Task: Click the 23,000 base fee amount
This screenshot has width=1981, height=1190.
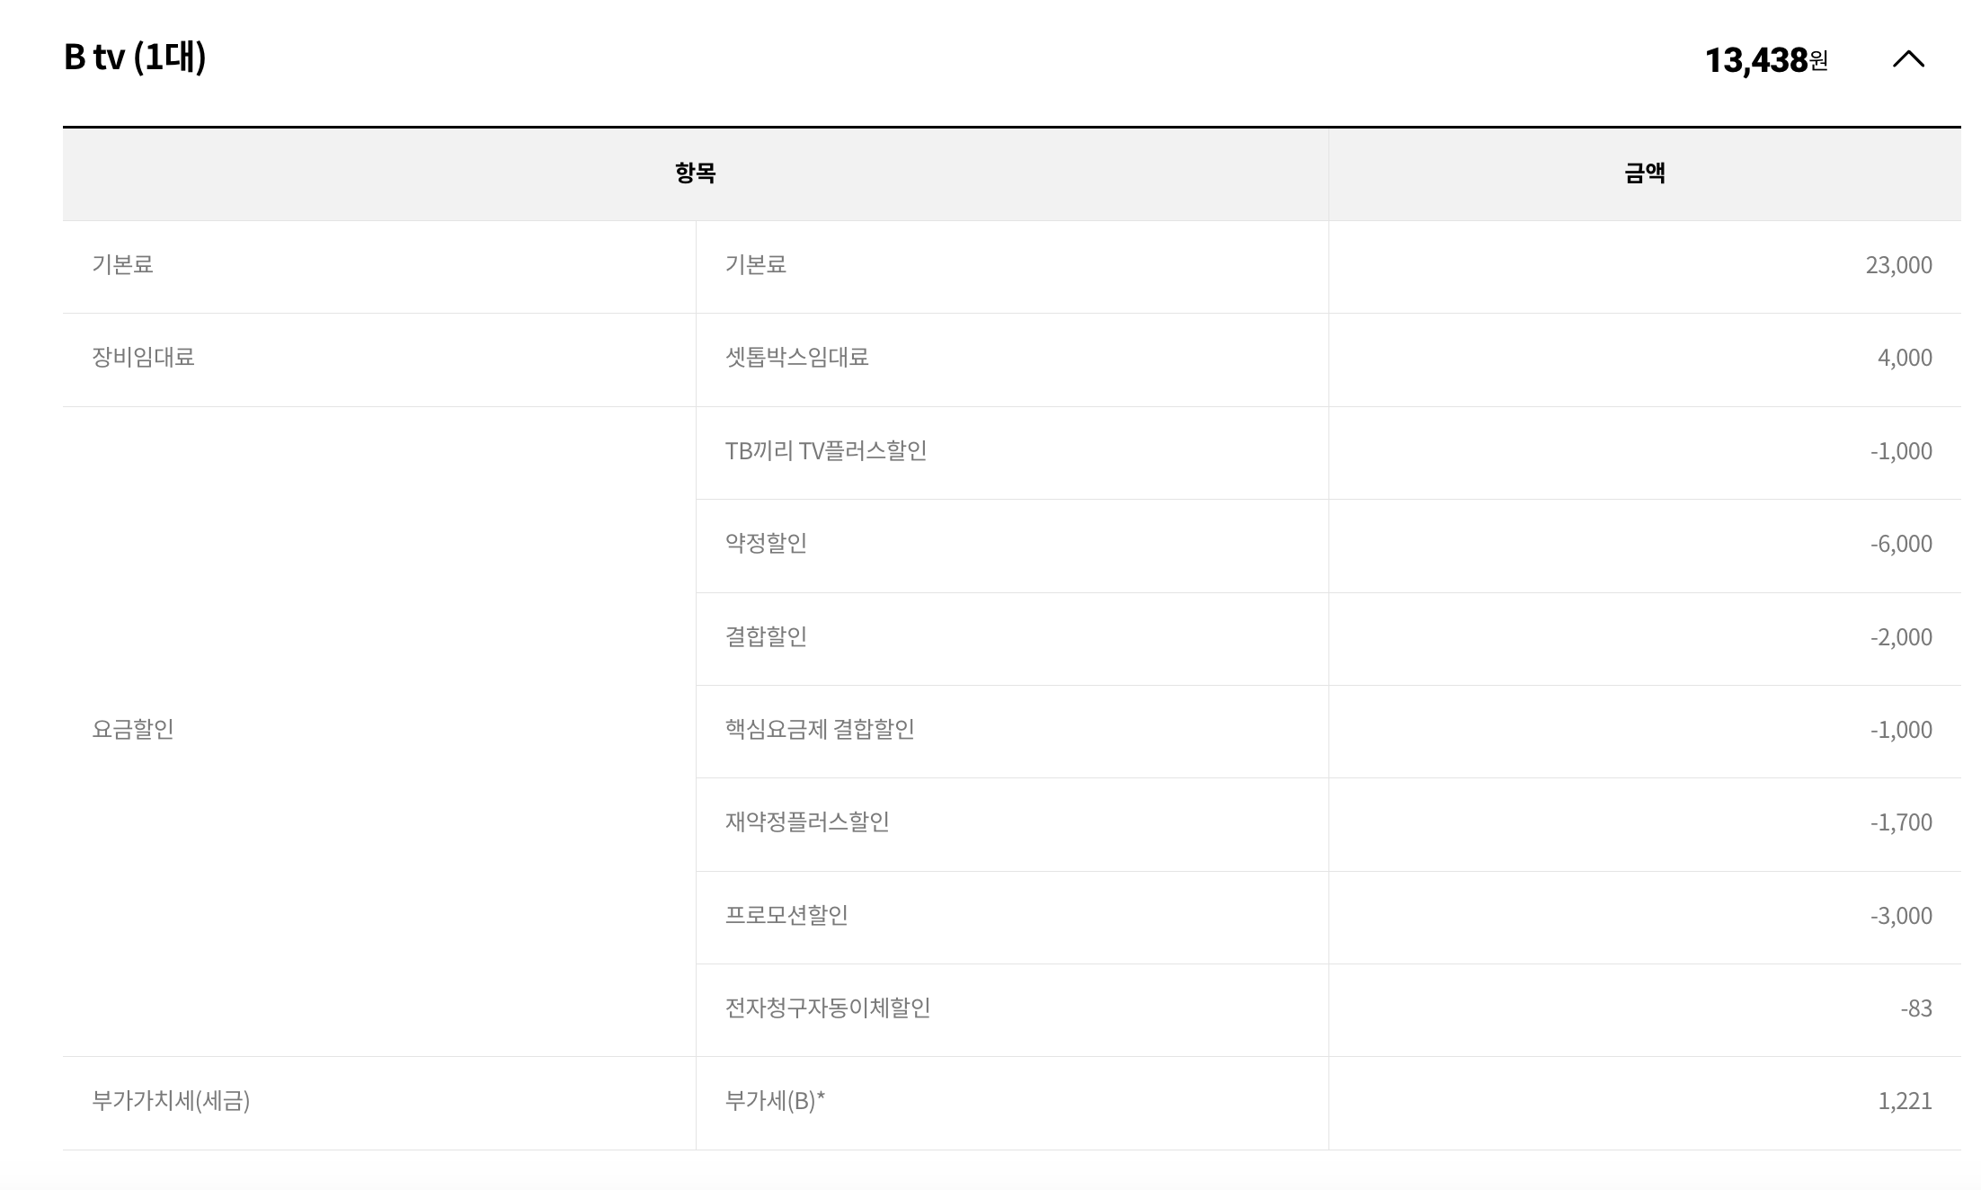Action: (x=1898, y=265)
